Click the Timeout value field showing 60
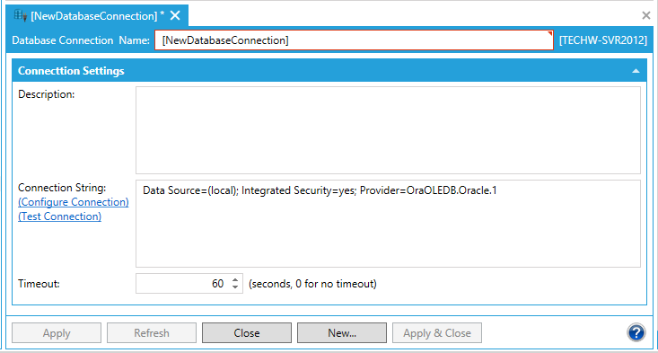Screen dimensions: 658x353 point(183,284)
